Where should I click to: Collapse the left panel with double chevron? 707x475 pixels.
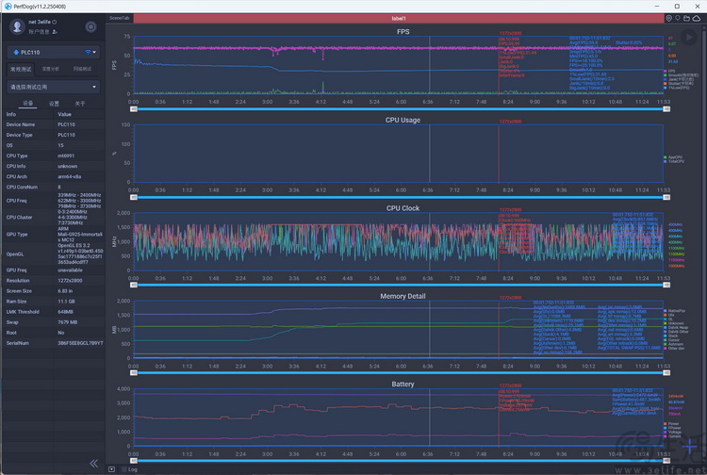click(x=93, y=464)
